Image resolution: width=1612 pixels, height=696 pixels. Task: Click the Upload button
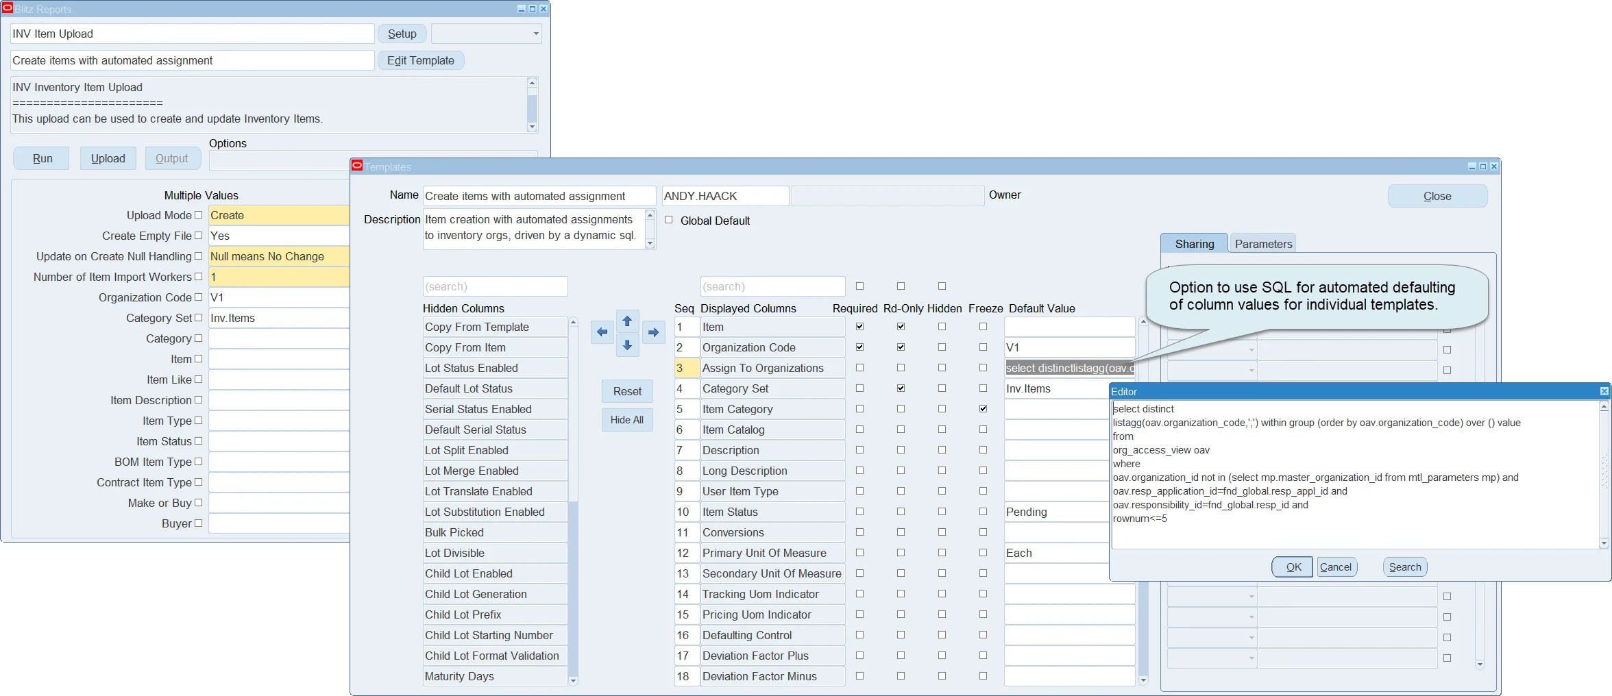coord(108,158)
